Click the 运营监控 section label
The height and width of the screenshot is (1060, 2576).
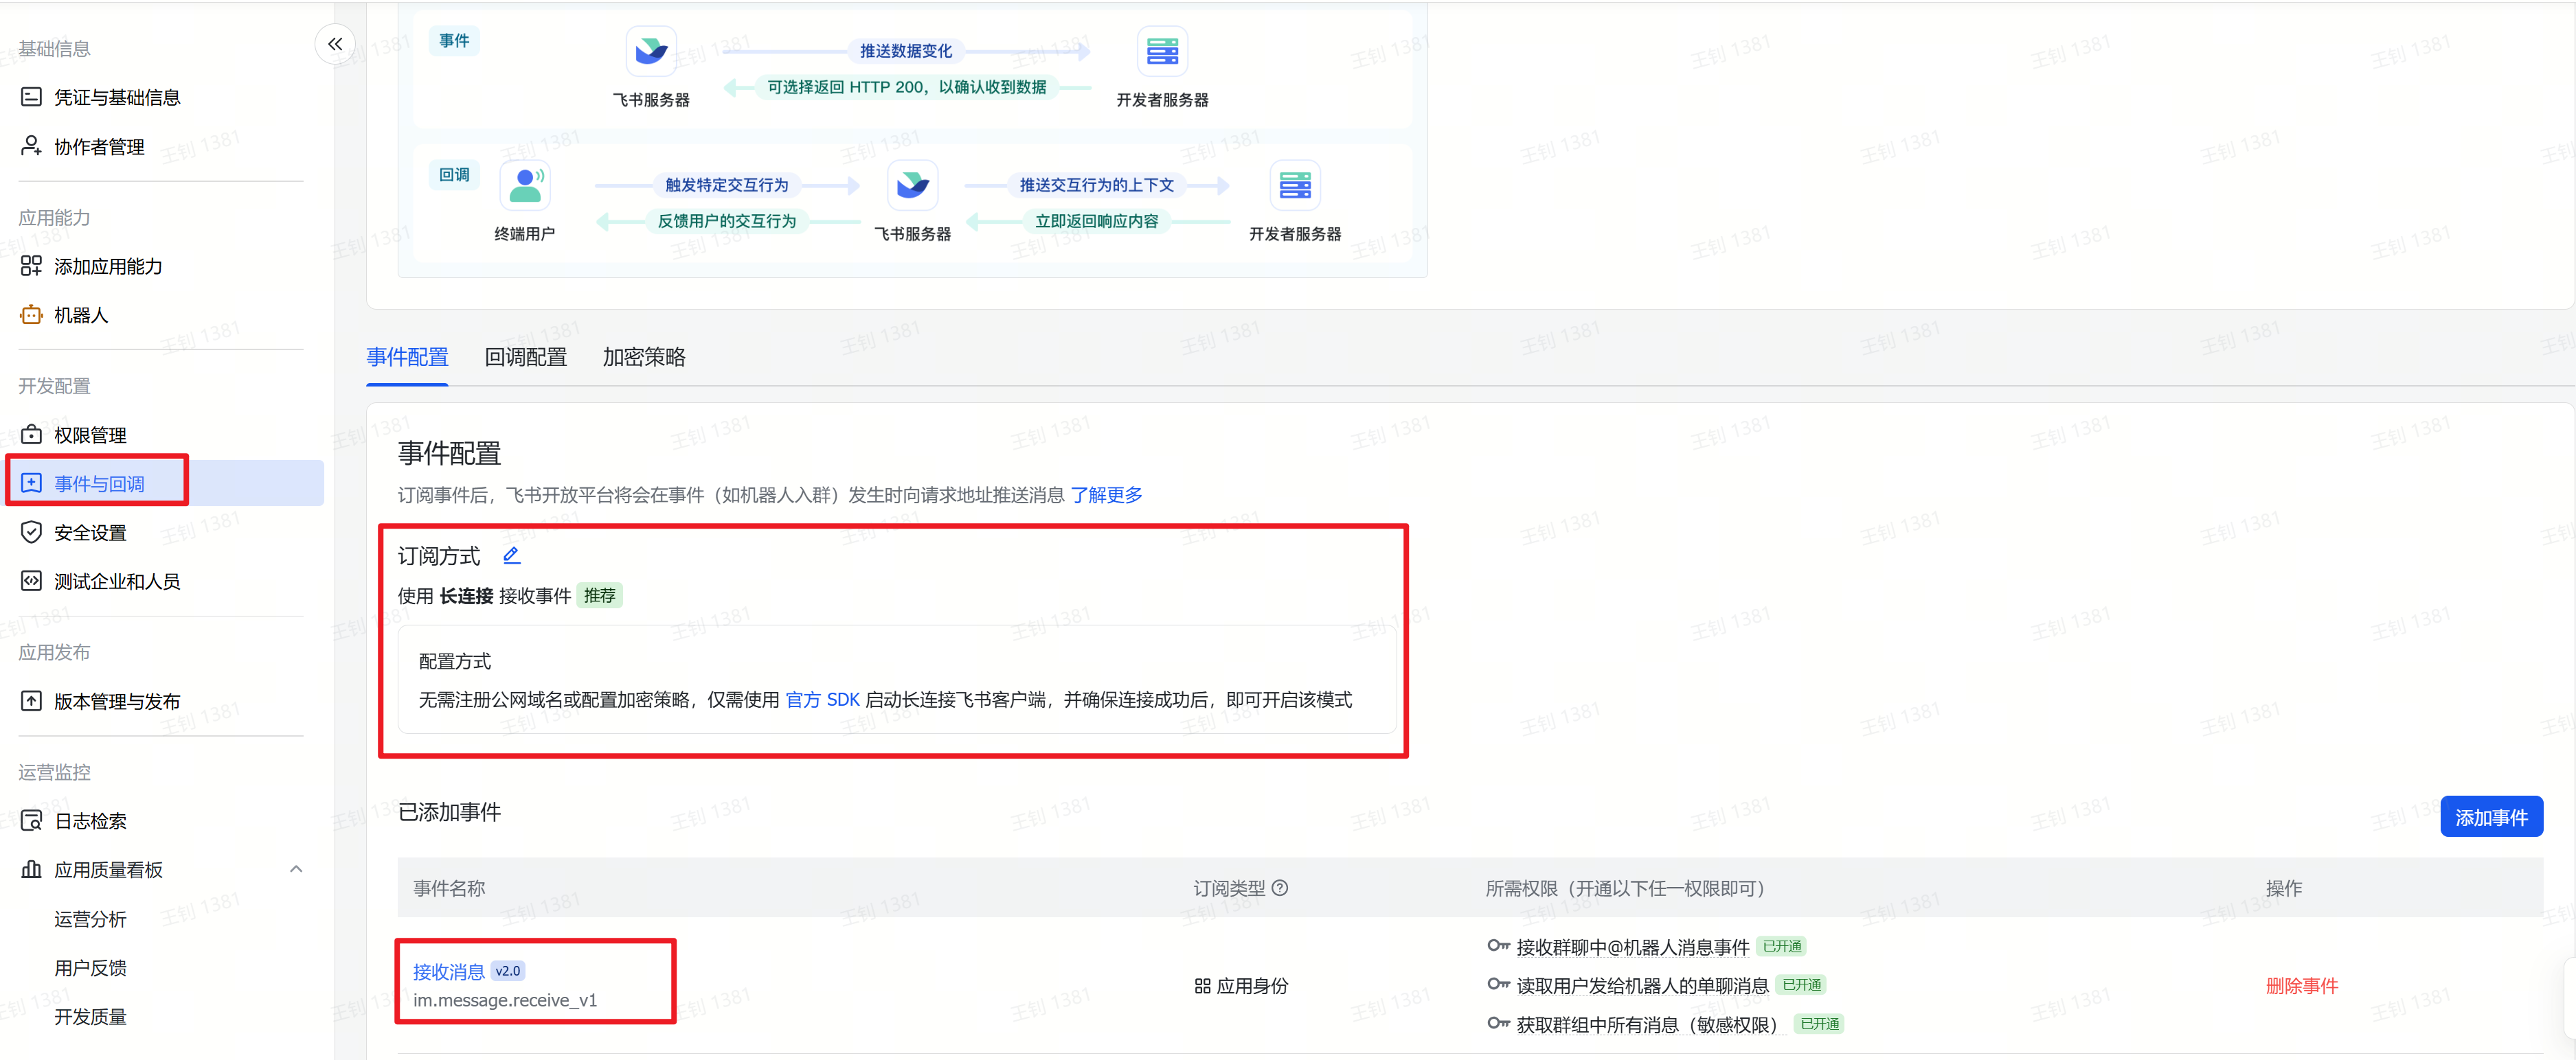(54, 771)
